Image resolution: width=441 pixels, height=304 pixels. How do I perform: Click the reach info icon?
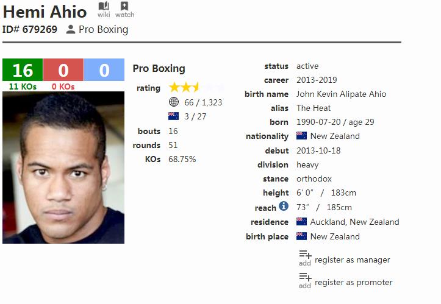[283, 207]
